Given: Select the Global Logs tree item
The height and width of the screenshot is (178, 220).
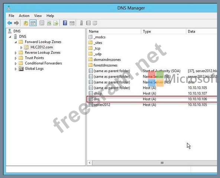Looking at the screenshot, I should 34,68.
